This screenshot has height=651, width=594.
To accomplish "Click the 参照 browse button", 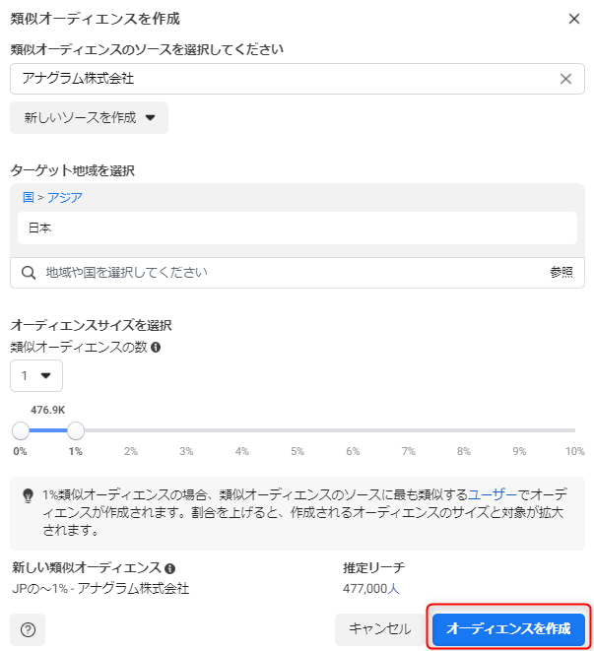I will tap(561, 272).
